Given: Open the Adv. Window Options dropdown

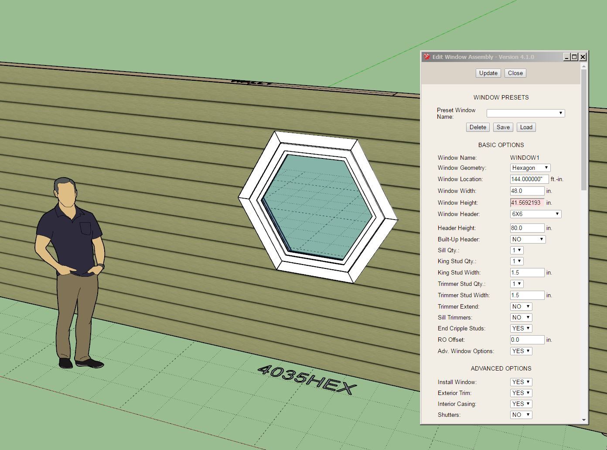Looking at the screenshot, I should [521, 351].
